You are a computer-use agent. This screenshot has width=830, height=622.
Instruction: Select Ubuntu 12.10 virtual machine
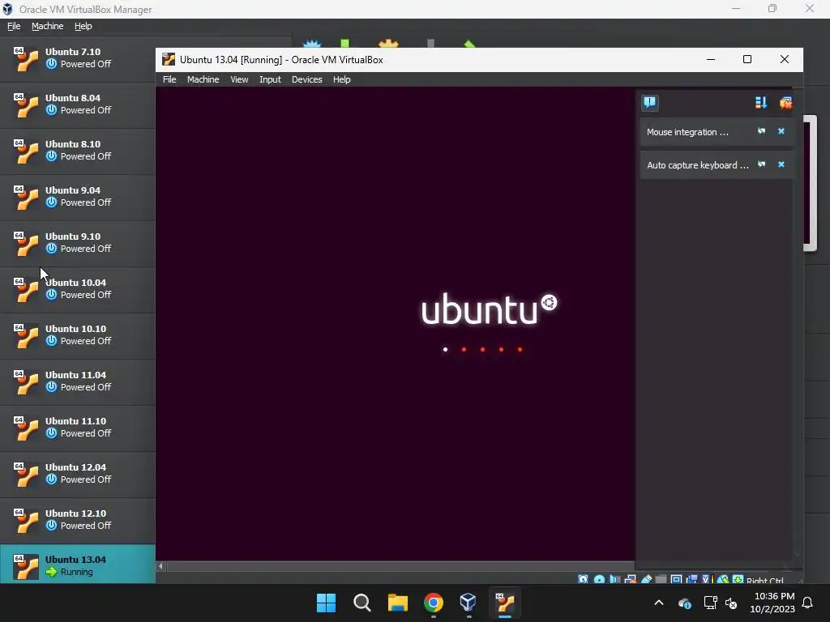coord(77,521)
